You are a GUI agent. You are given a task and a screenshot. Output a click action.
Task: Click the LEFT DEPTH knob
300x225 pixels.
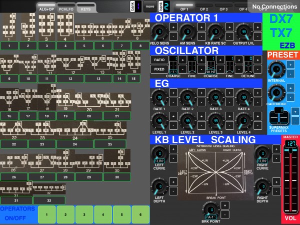tap(159, 186)
